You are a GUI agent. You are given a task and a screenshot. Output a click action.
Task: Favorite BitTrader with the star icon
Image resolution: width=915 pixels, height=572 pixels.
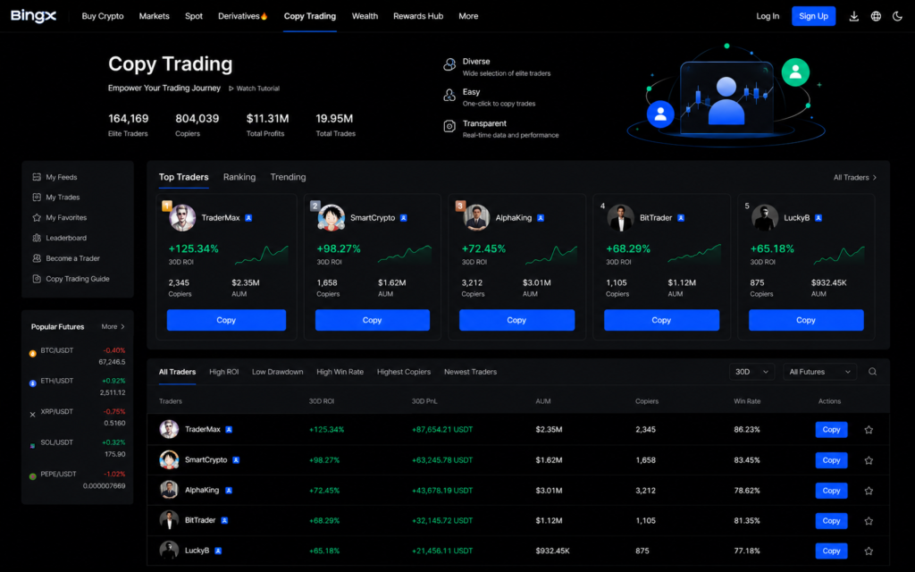pyautogui.click(x=869, y=521)
